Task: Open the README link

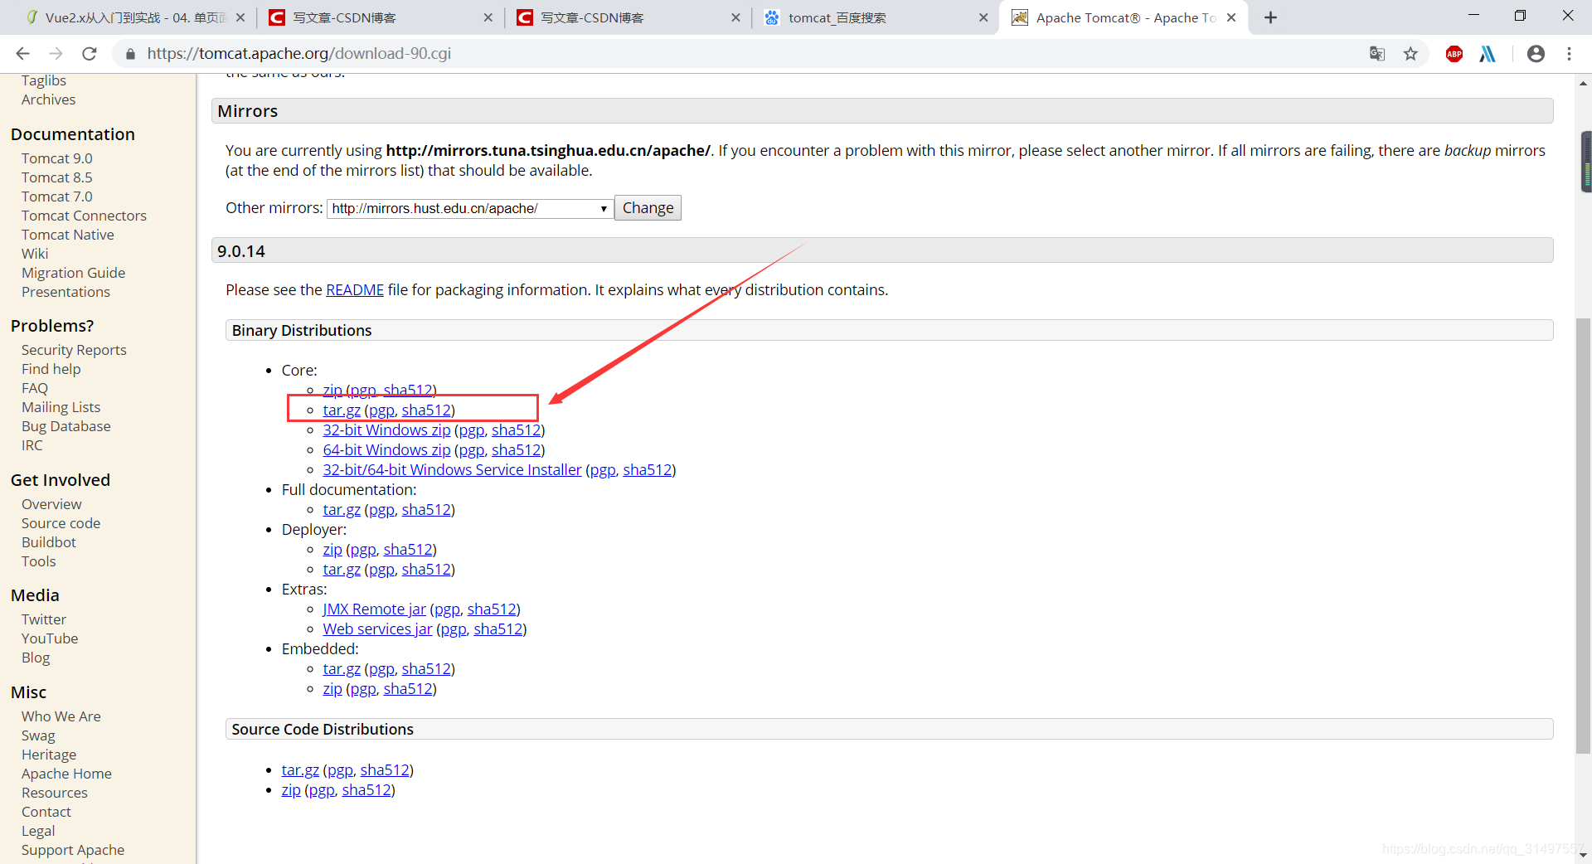Action: 355,290
